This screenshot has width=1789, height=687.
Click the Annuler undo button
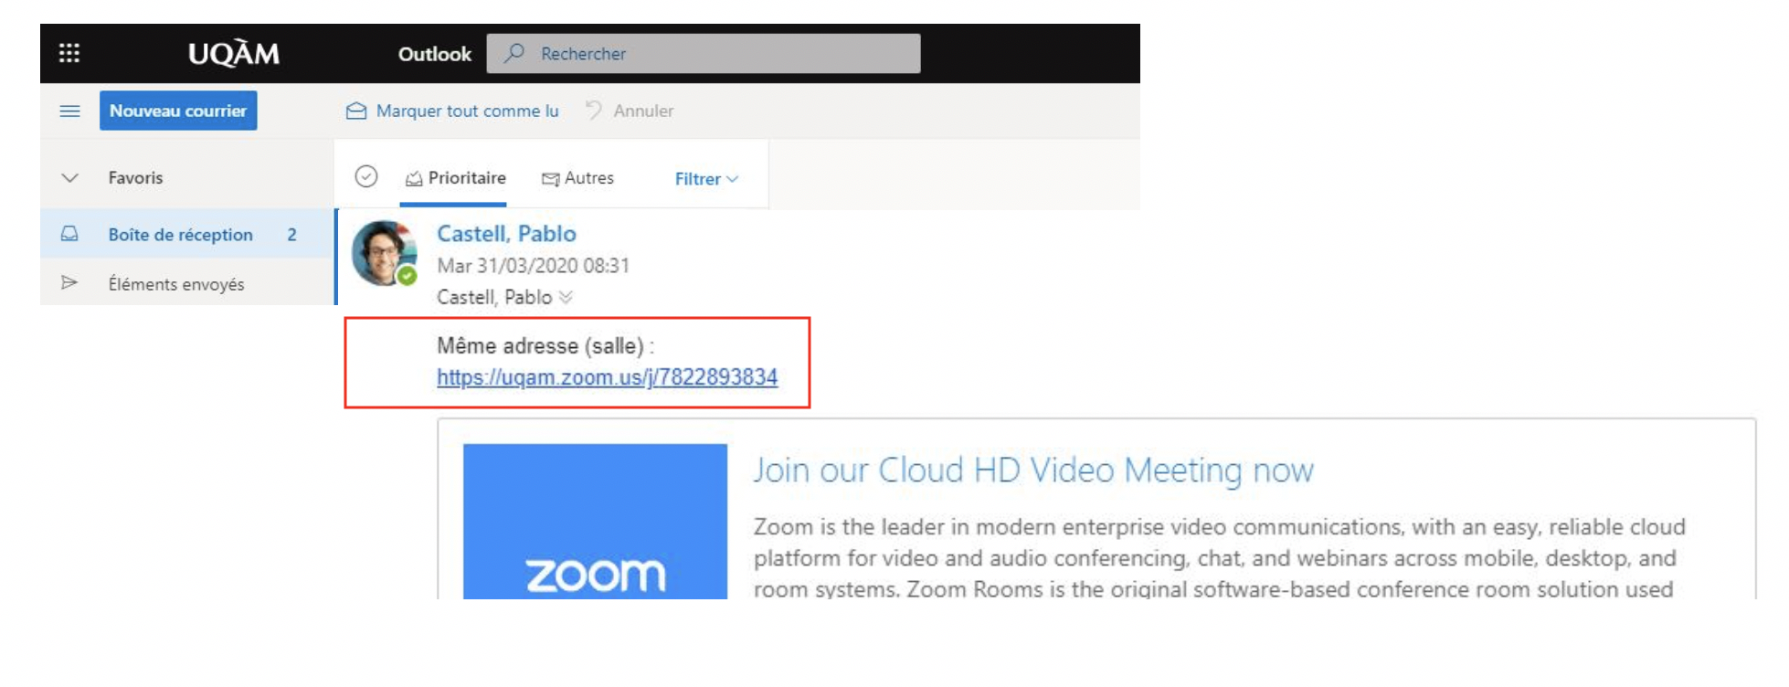[630, 111]
